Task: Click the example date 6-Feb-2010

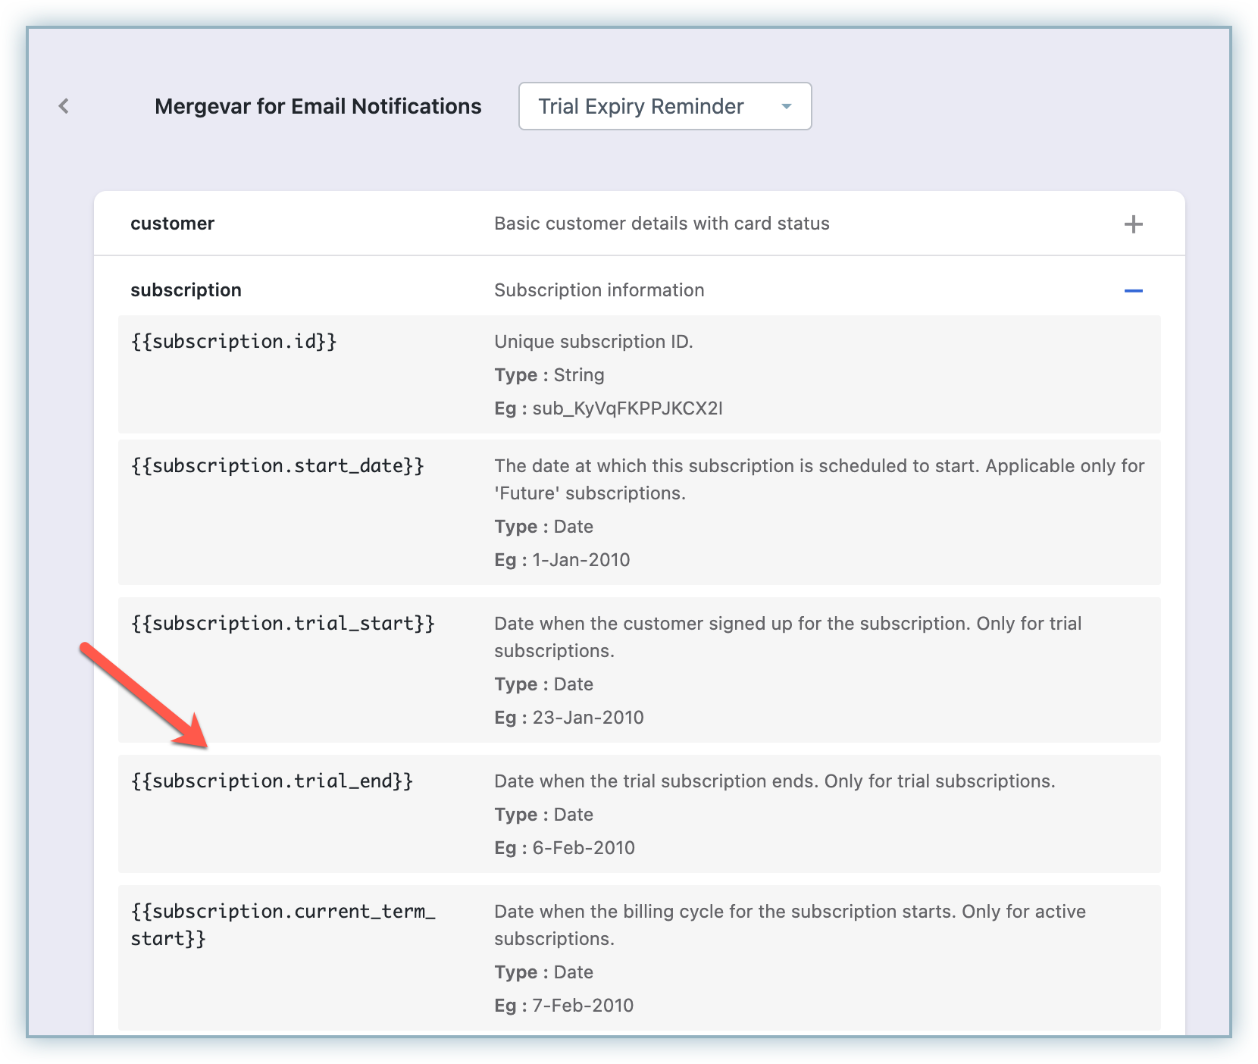Action: click(x=583, y=848)
